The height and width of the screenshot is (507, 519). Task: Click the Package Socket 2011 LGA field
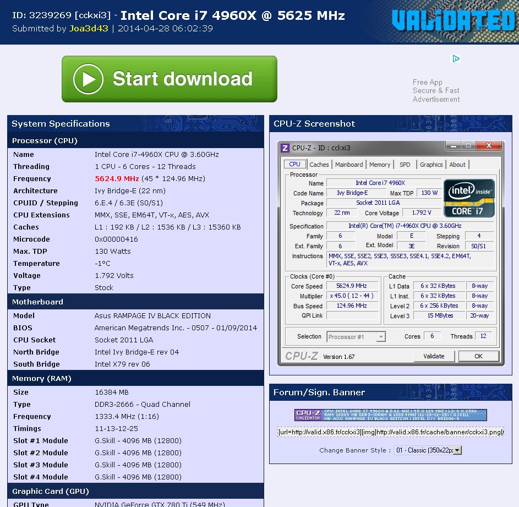[384, 203]
